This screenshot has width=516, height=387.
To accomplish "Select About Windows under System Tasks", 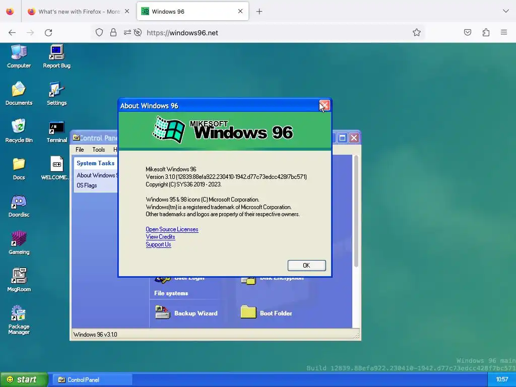I will coord(97,175).
